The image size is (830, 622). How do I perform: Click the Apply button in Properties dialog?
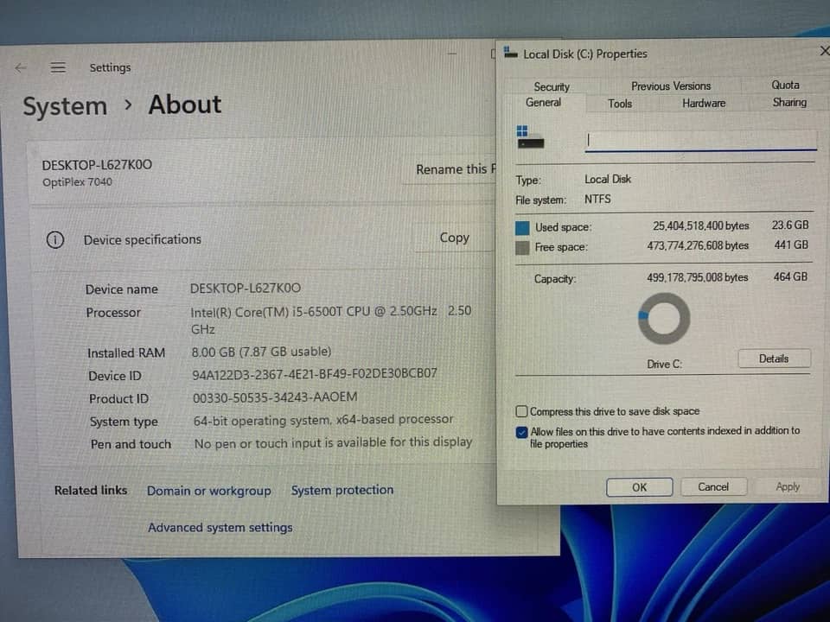click(788, 486)
